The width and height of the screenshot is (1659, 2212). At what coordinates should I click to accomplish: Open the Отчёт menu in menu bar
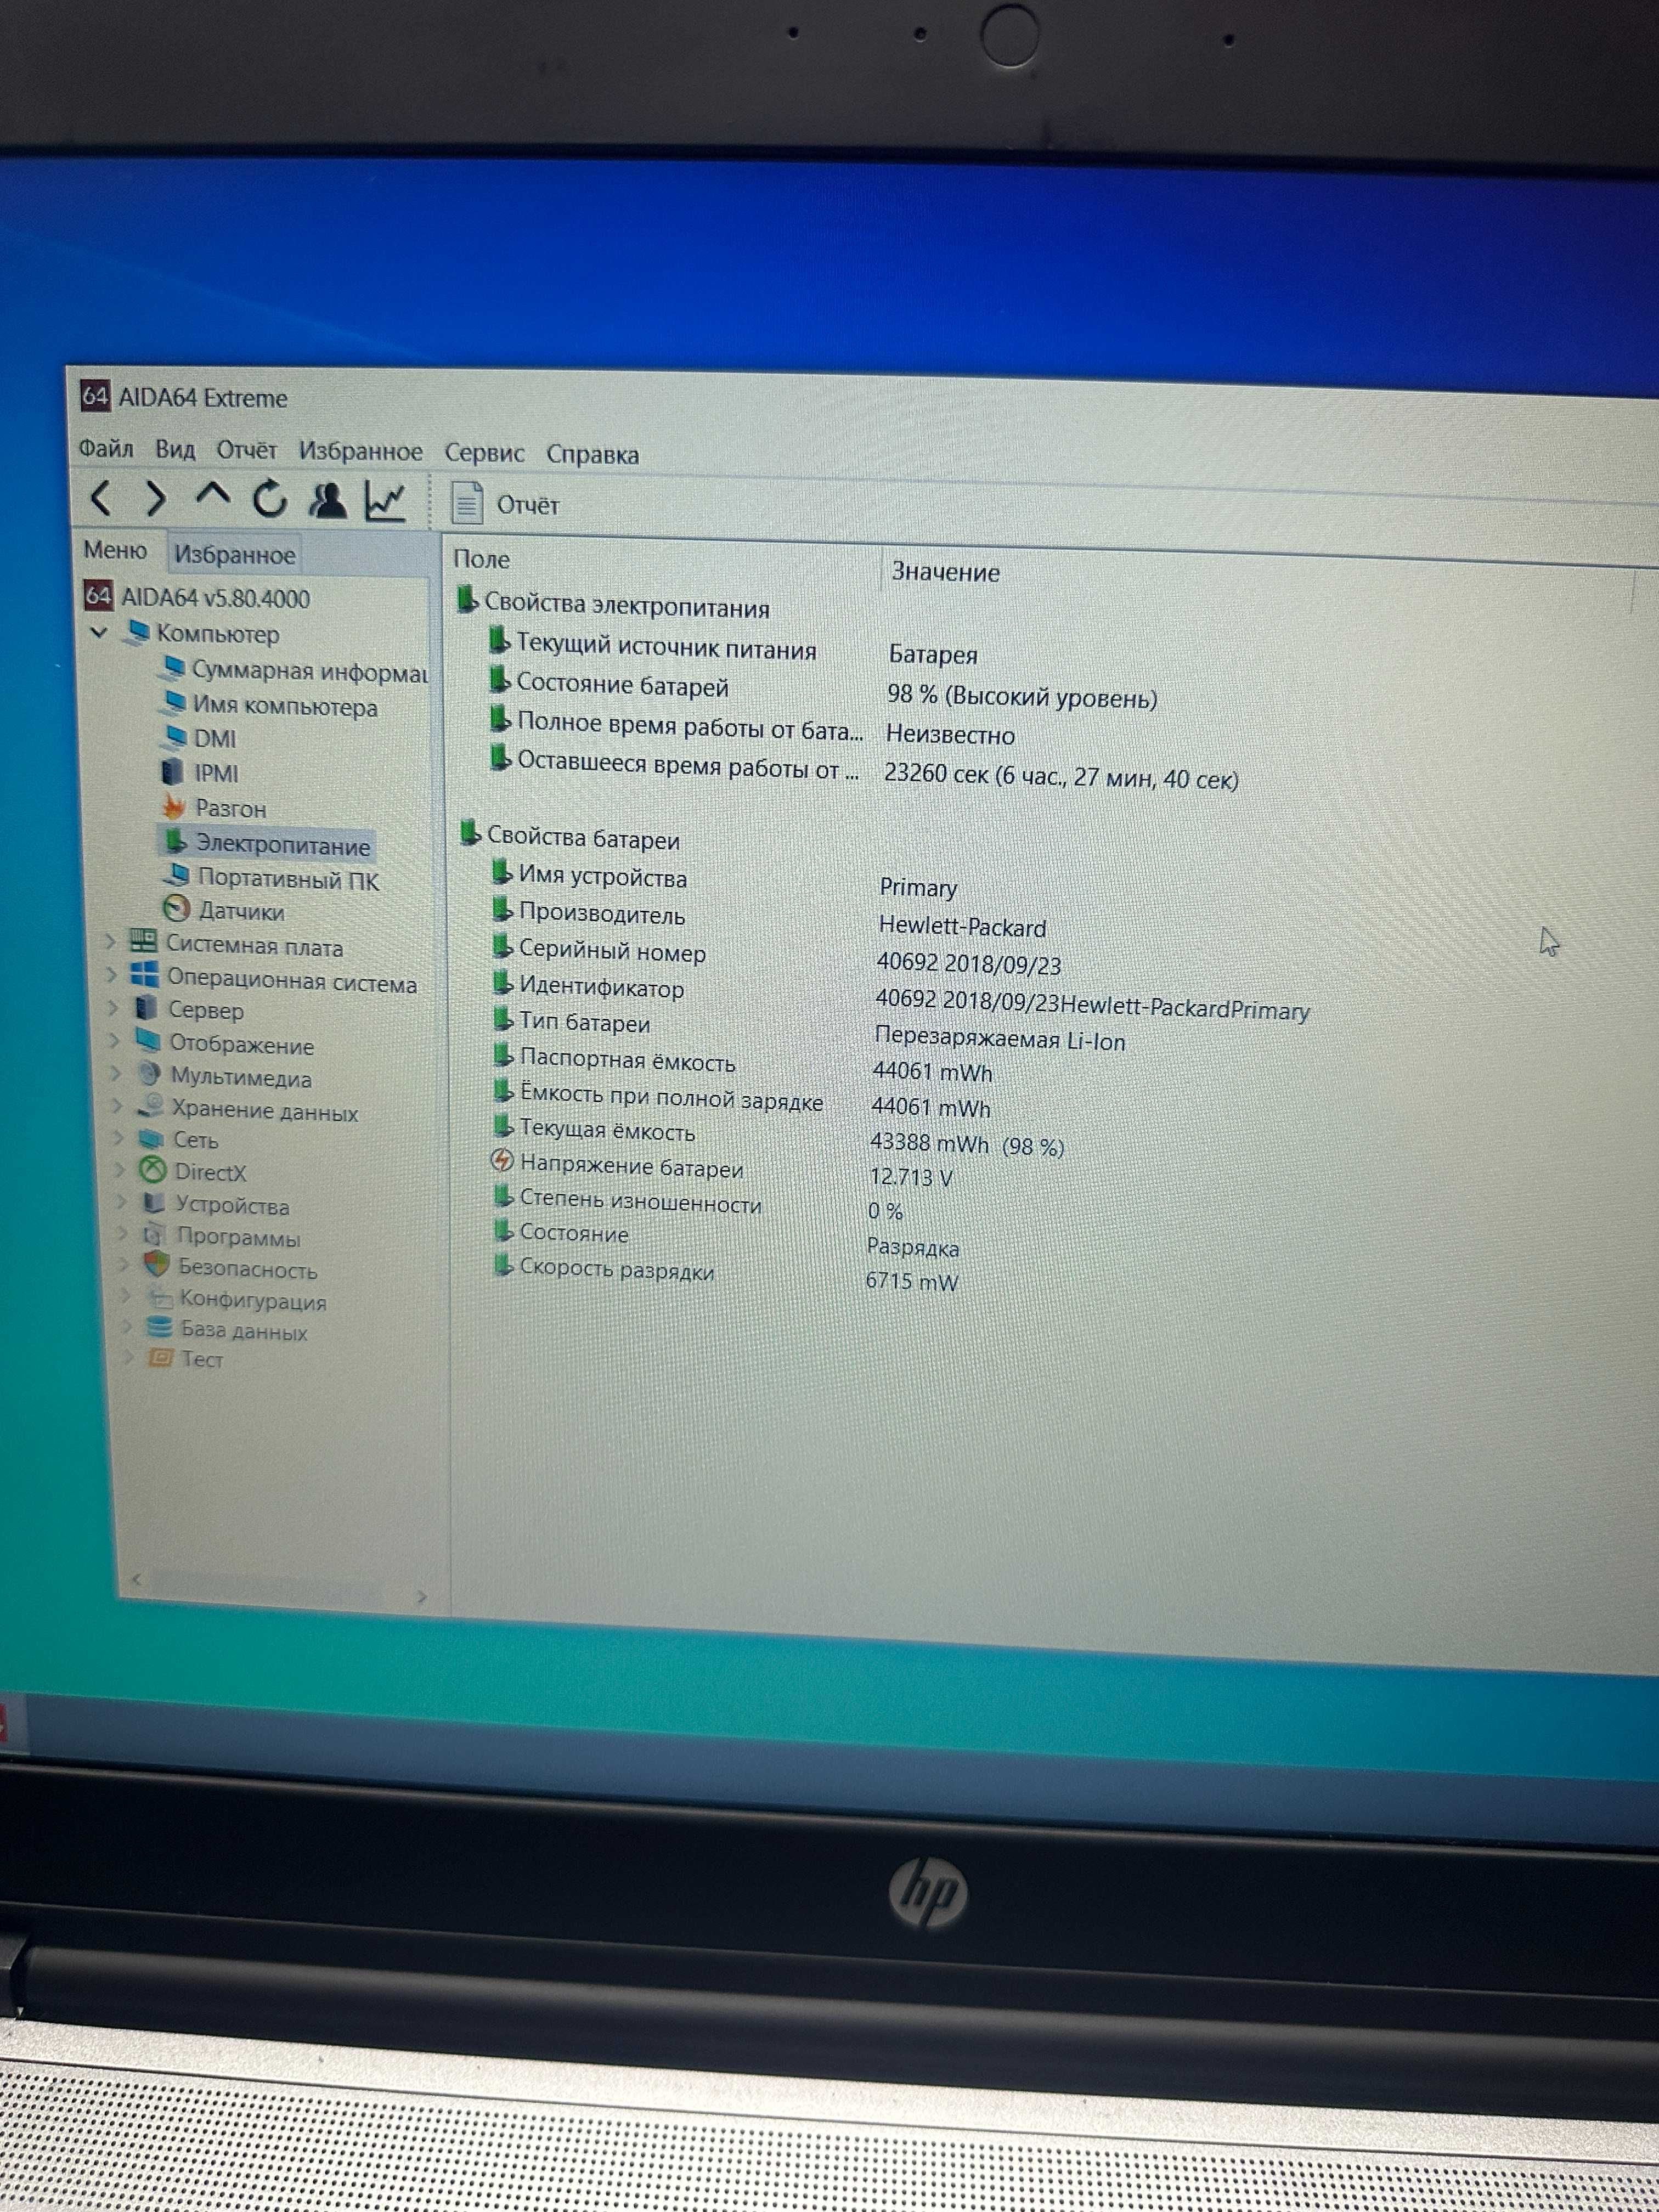pos(246,450)
